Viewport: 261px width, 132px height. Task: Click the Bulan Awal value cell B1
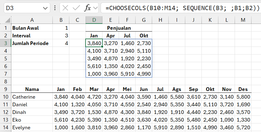click(x=61, y=28)
